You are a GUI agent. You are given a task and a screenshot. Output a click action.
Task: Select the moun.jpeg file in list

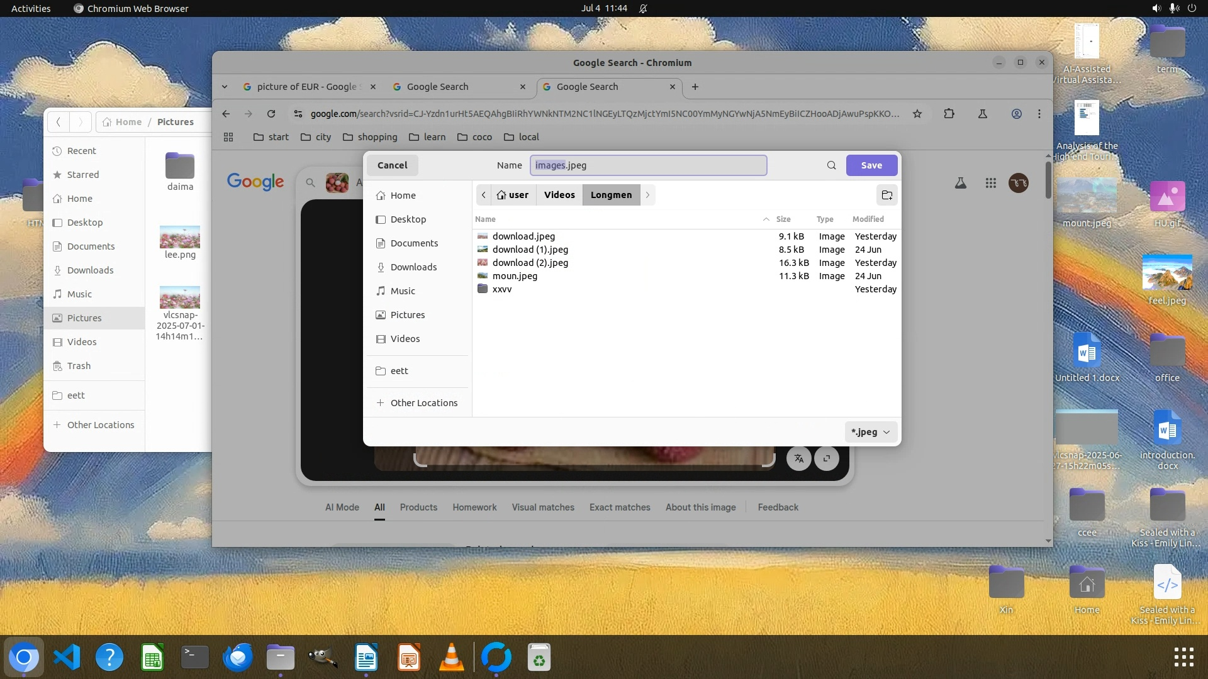[x=514, y=276]
